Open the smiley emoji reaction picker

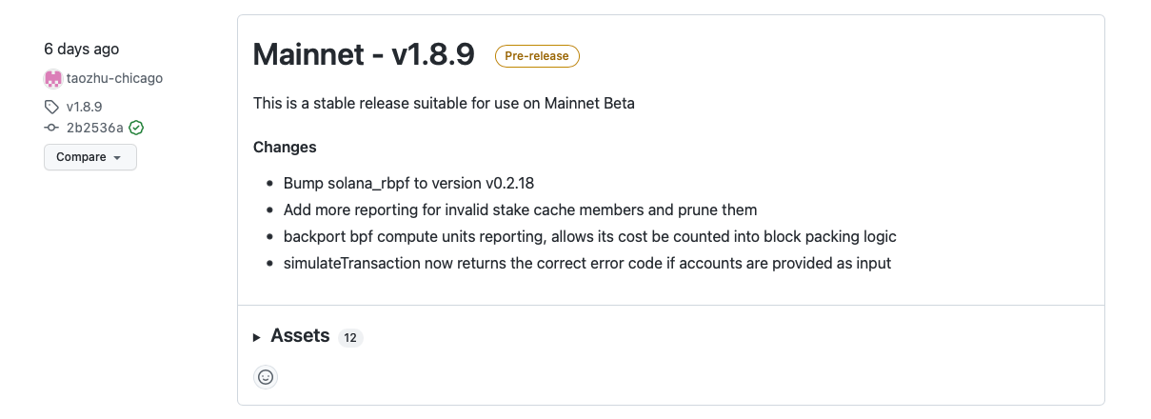point(266,377)
